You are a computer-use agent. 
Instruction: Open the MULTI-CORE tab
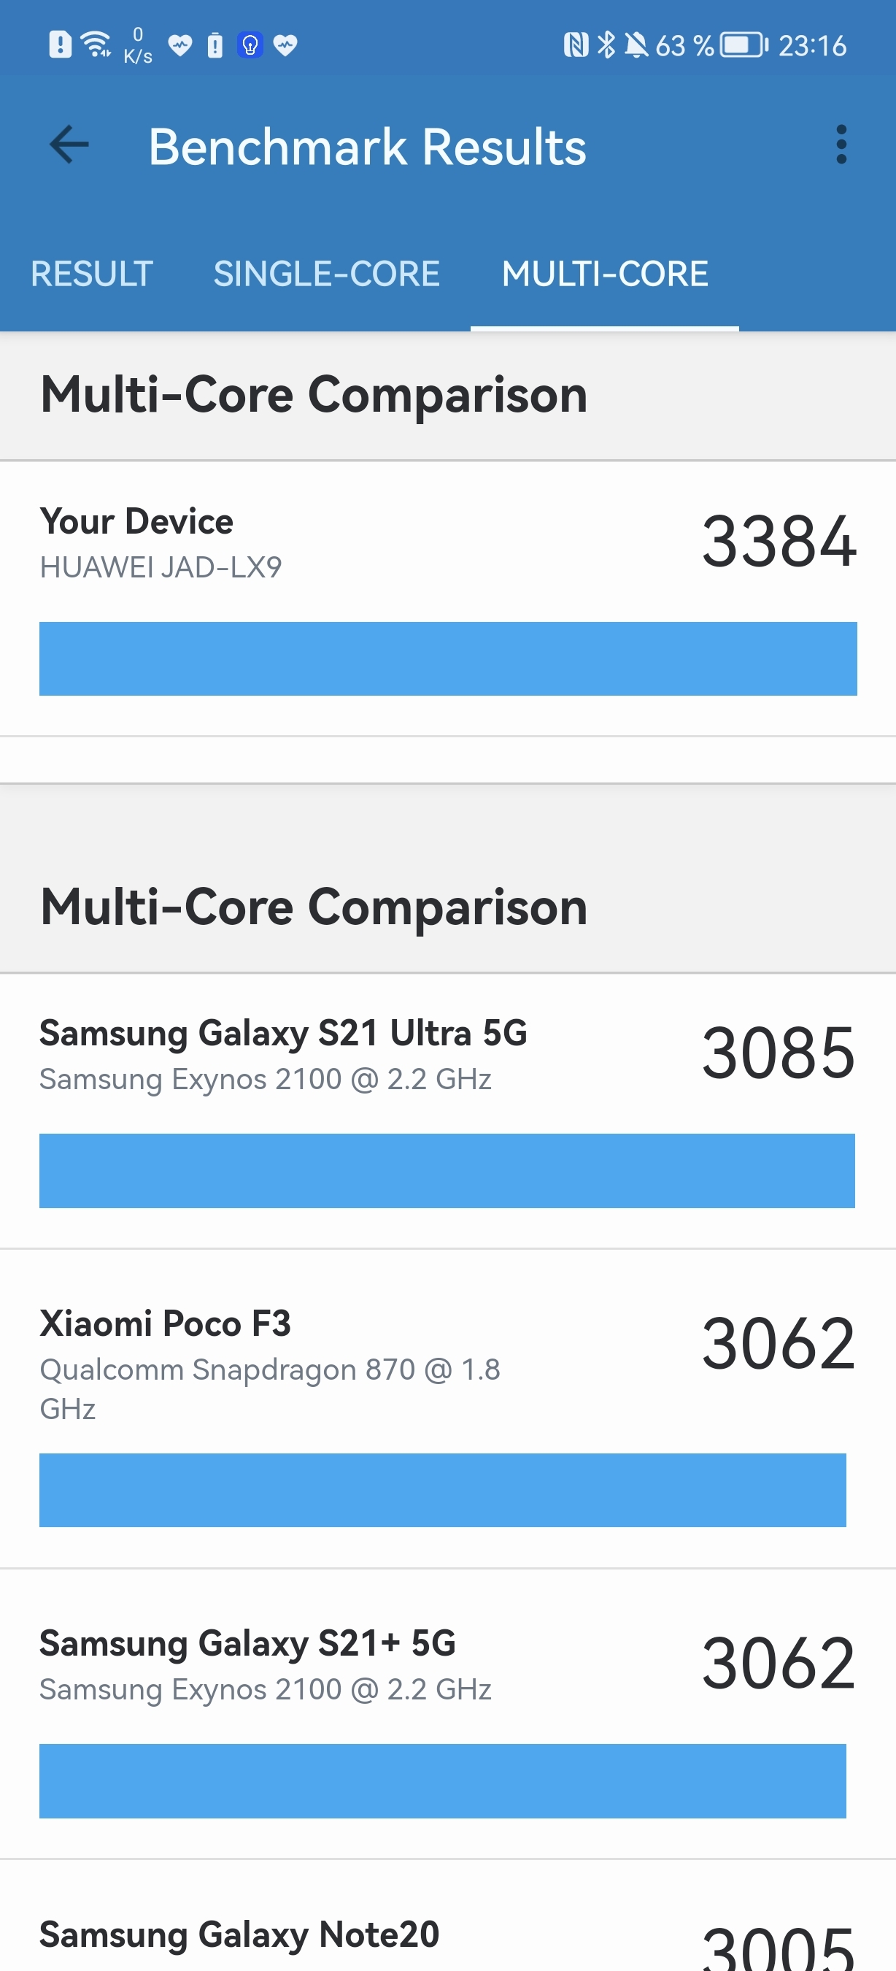[x=603, y=273]
